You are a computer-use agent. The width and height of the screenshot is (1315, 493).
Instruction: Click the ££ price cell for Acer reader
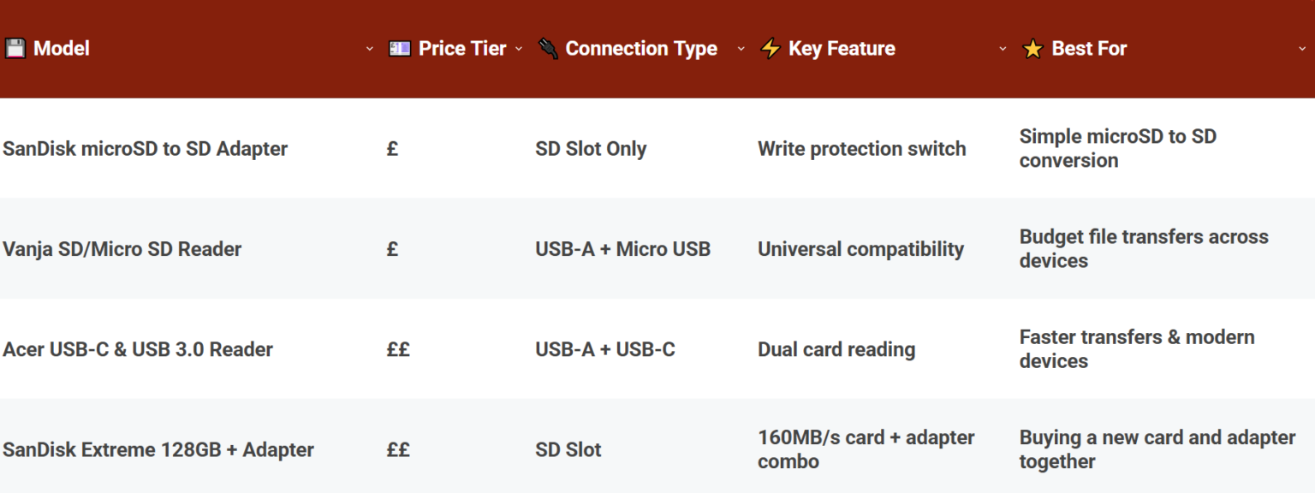pos(397,349)
